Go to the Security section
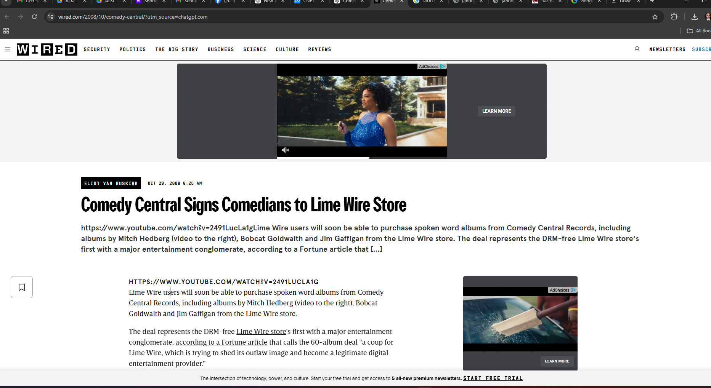This screenshot has height=388, width=711. pos(97,49)
